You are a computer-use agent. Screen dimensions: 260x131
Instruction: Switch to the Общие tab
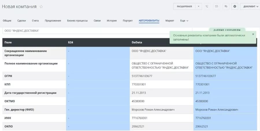(7, 21)
